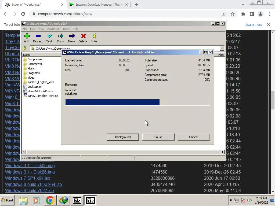The image size is (275, 206).
Task: Click the Extract toolbar icon
Action: pyautogui.click(x=38, y=38)
